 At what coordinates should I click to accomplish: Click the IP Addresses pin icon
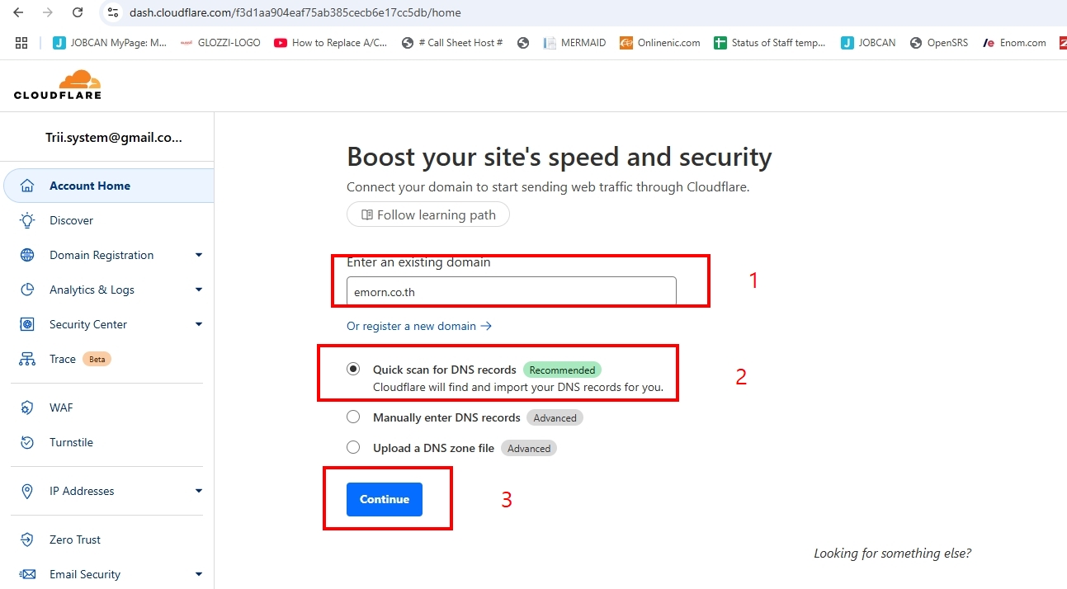click(27, 491)
